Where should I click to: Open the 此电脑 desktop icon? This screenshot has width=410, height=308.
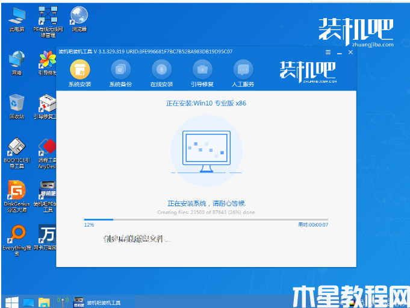(x=17, y=20)
